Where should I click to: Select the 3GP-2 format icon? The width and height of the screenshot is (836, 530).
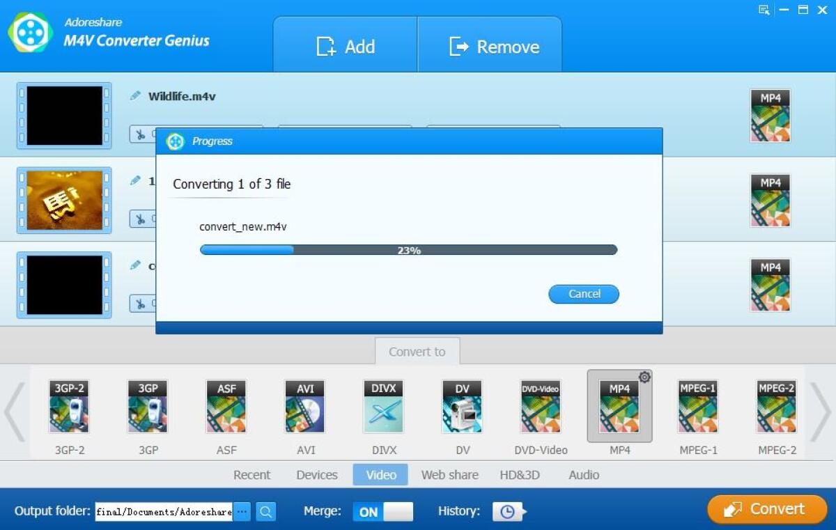pos(68,406)
